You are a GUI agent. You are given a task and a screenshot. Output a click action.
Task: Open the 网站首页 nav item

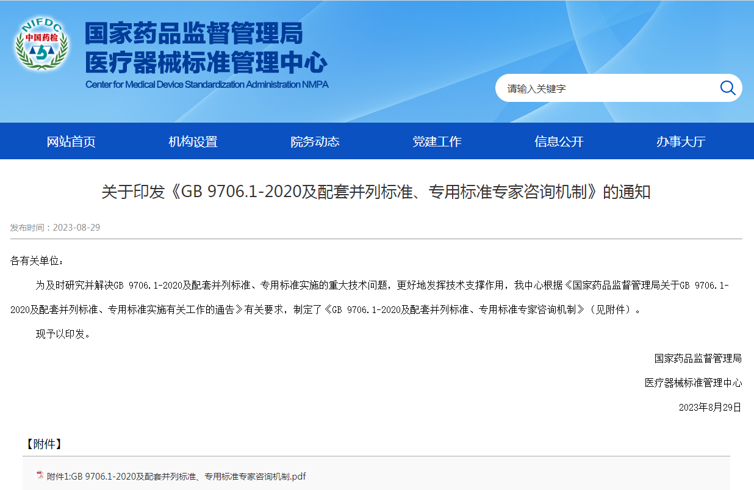pyautogui.click(x=71, y=142)
